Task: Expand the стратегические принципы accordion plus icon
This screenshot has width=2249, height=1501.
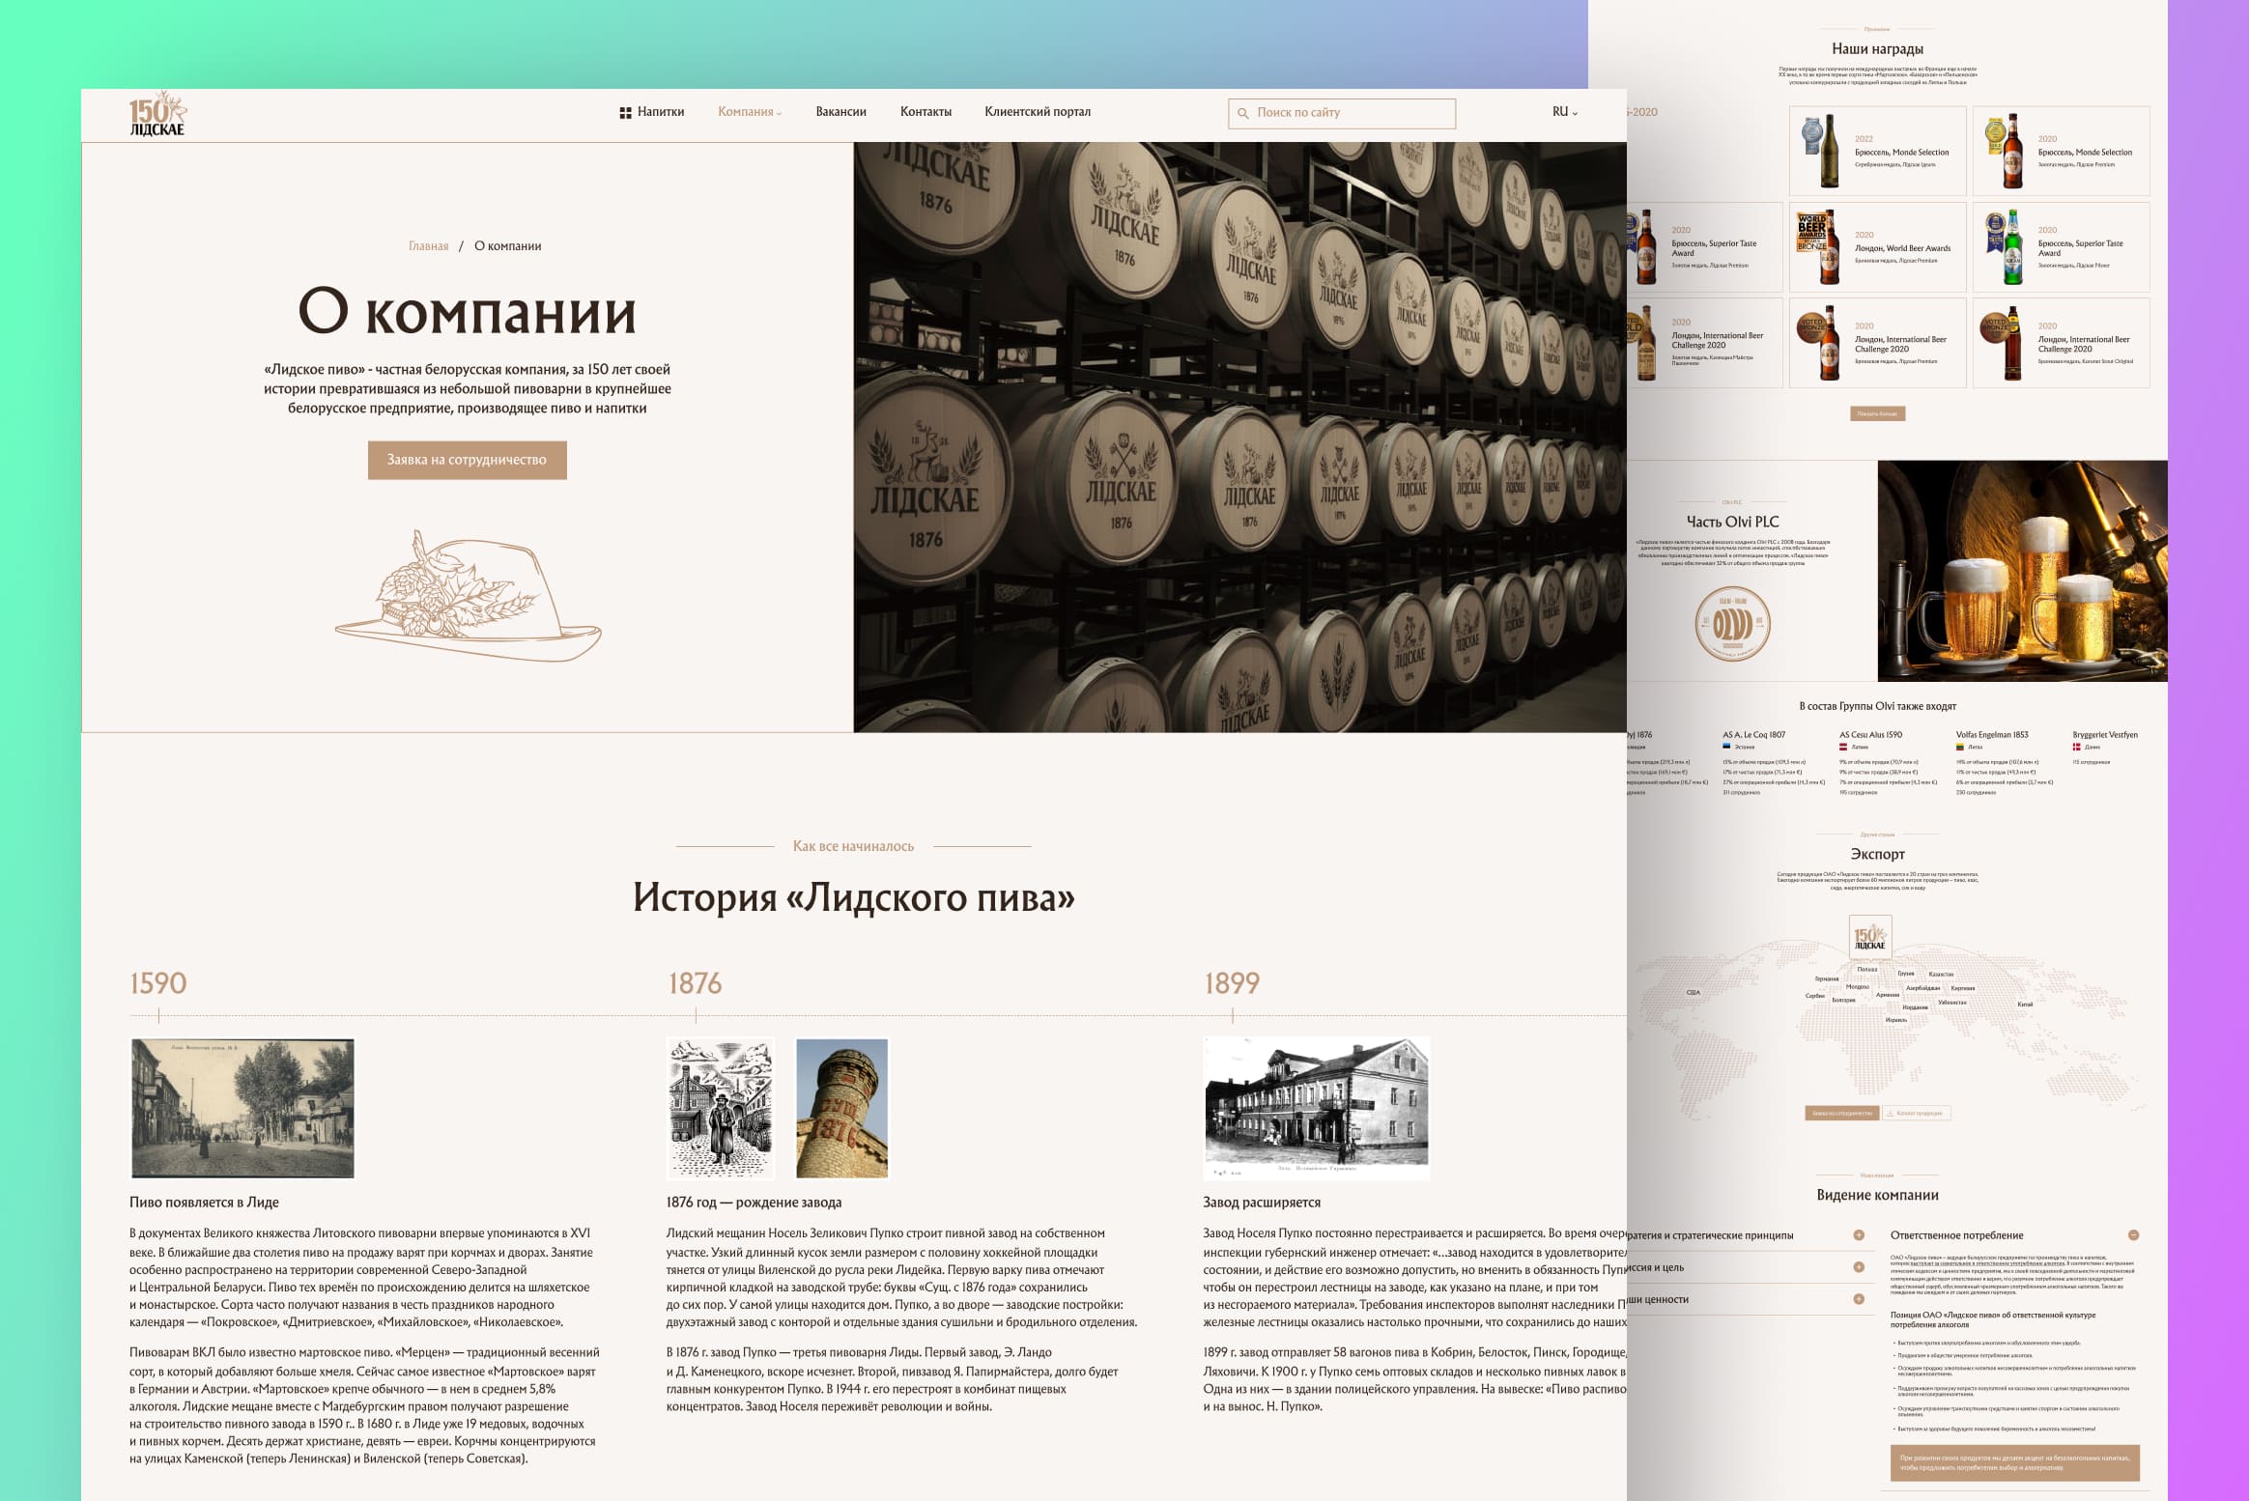Action: tap(1859, 1235)
